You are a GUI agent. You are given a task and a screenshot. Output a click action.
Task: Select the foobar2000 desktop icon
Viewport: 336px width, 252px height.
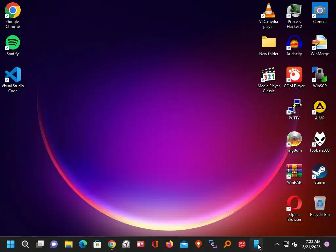click(320, 141)
